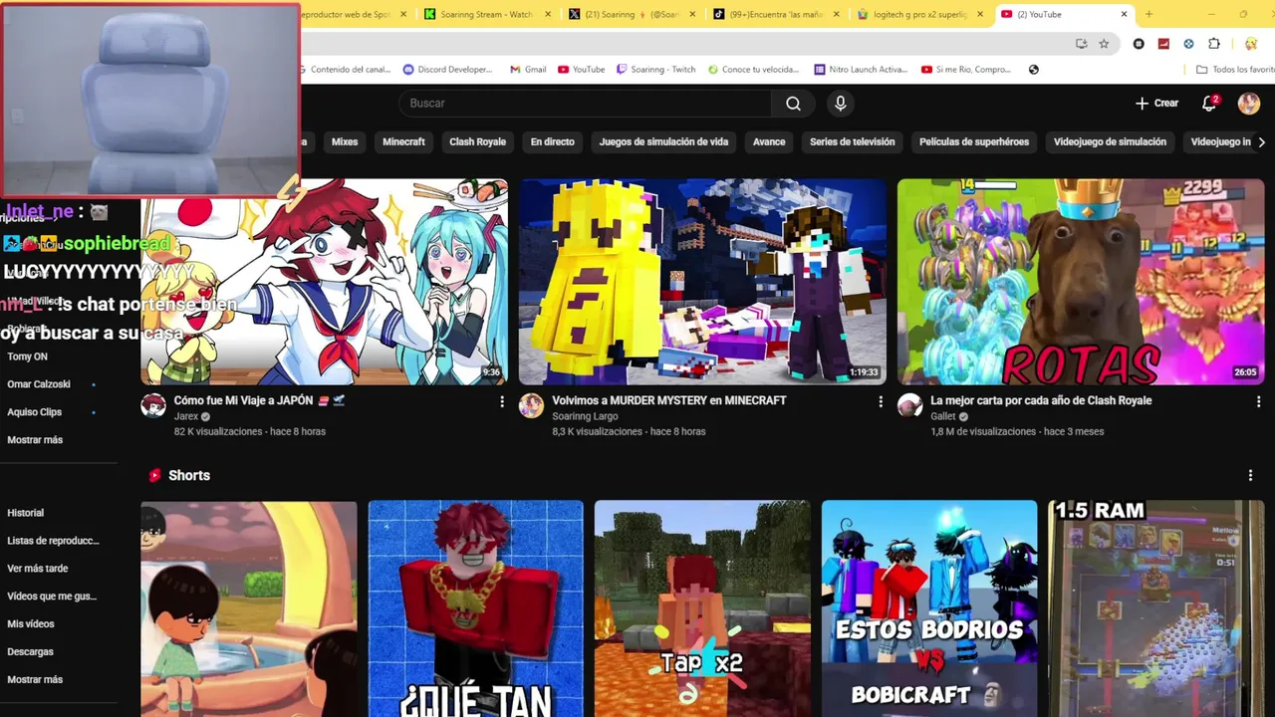Open Aquiso Clips subscription

pos(35,412)
